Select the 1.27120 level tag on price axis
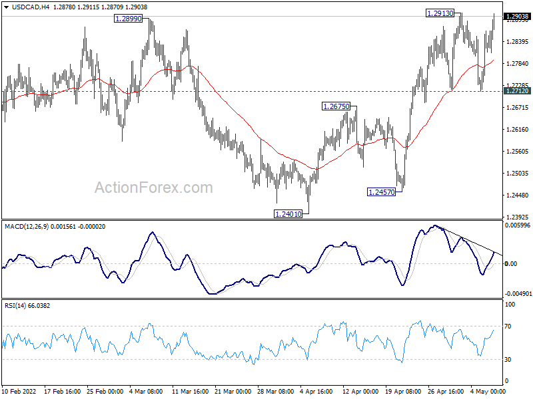This screenshot has height=399, width=533. pos(518,90)
